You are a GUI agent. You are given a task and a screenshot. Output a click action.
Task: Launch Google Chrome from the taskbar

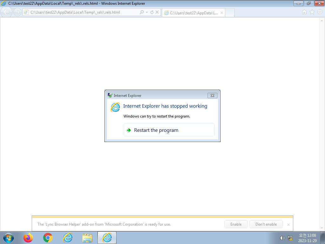(x=48, y=238)
